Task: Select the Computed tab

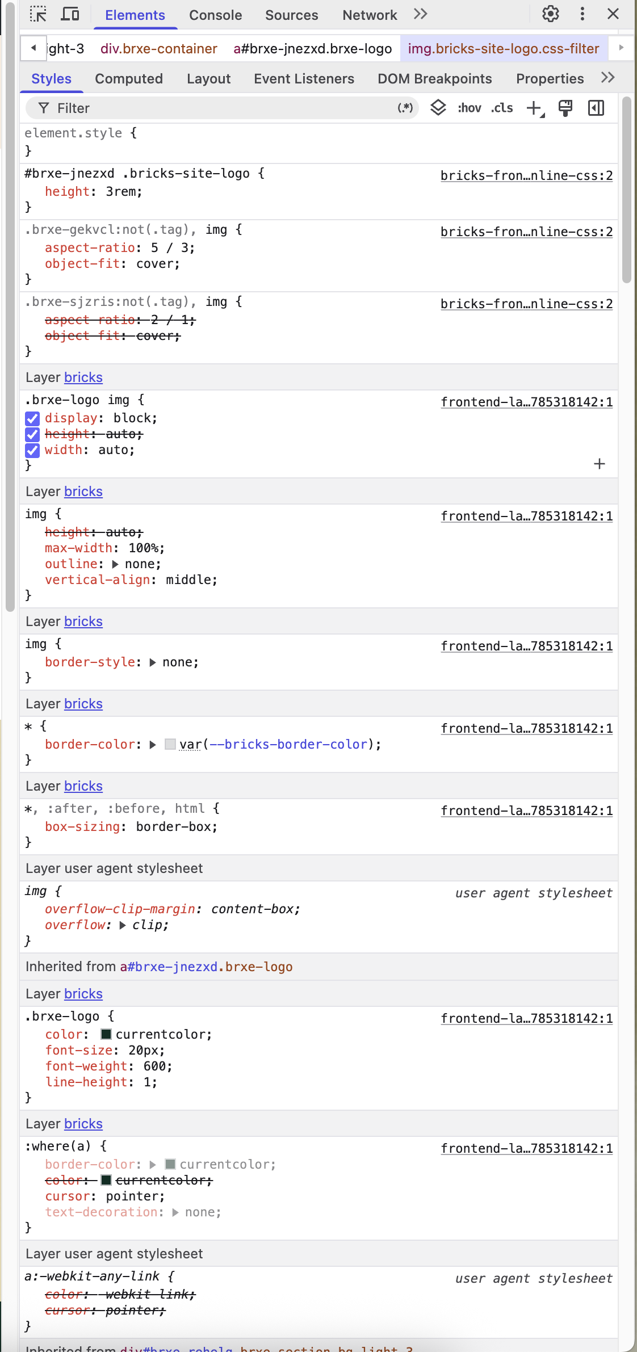Action: coord(129,79)
